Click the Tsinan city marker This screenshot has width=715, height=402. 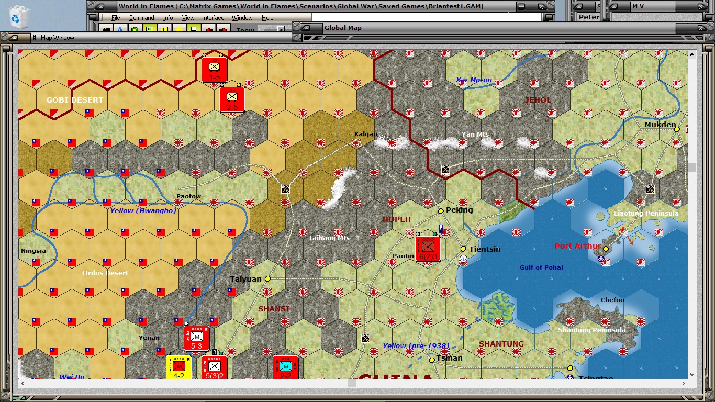point(432,360)
